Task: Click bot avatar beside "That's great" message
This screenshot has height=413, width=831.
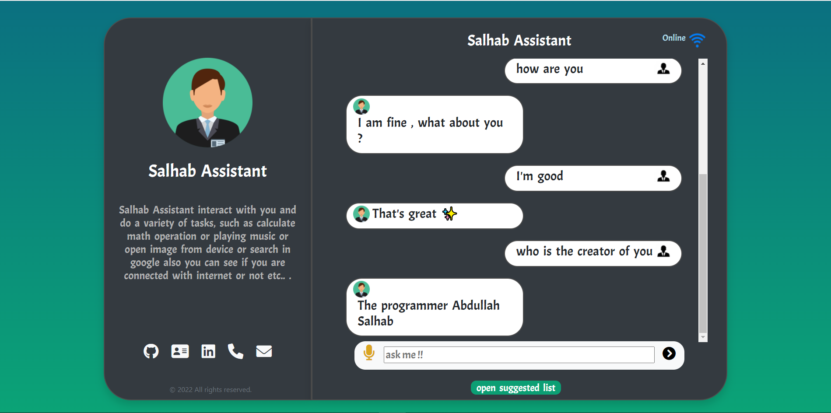Action: 361,214
